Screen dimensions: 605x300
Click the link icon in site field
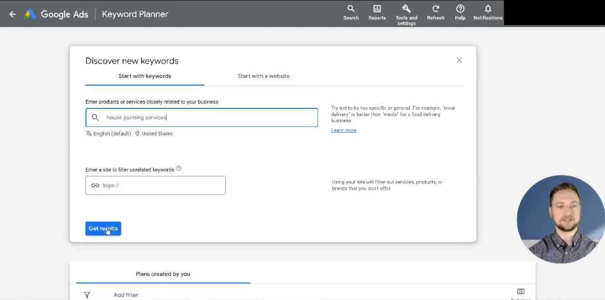tap(95, 185)
